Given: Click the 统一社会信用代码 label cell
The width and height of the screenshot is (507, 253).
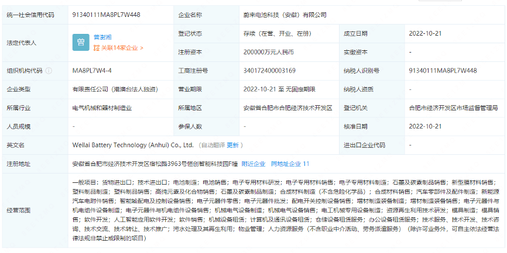Looking at the screenshot, I should pyautogui.click(x=35, y=15).
